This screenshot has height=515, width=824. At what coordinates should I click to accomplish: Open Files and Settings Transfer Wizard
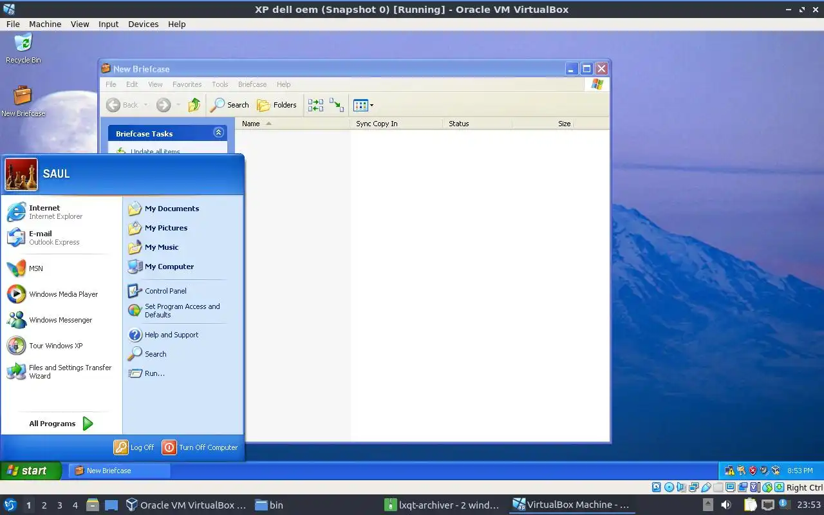(x=61, y=371)
